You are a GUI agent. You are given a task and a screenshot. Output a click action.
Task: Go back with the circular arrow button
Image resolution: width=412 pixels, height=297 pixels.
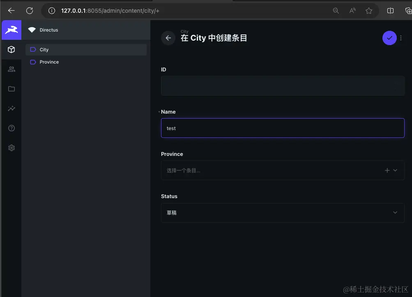tap(168, 38)
